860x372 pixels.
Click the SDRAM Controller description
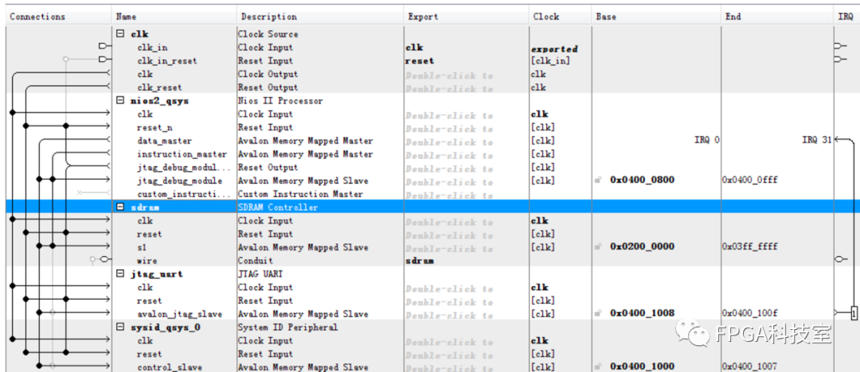[278, 207]
